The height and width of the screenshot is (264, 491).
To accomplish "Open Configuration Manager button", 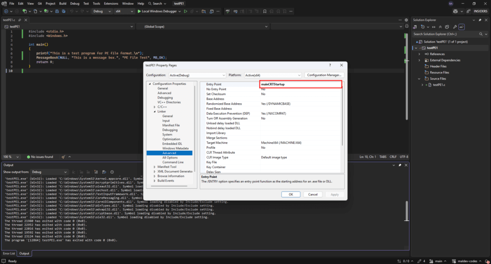I will point(324,75).
